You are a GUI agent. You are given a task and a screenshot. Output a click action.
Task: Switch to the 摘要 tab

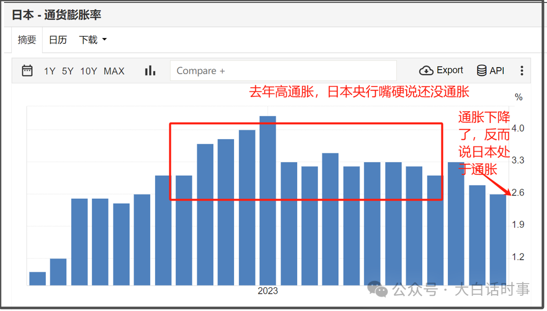[26, 40]
